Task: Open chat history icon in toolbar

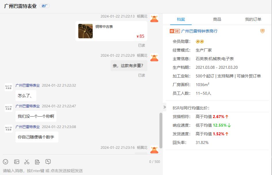Action: (x=48, y=162)
